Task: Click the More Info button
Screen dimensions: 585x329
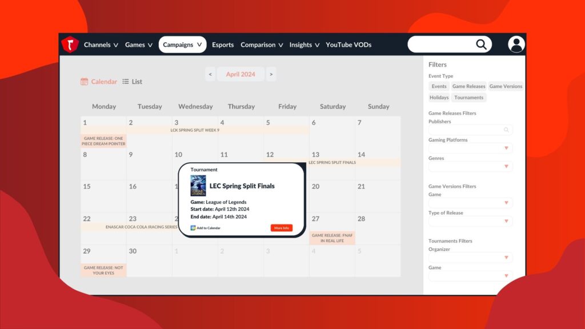Action: tap(281, 228)
